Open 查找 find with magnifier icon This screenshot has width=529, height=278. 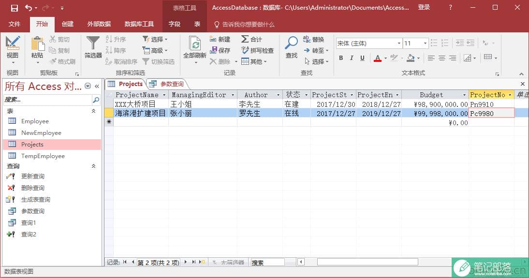click(x=291, y=47)
